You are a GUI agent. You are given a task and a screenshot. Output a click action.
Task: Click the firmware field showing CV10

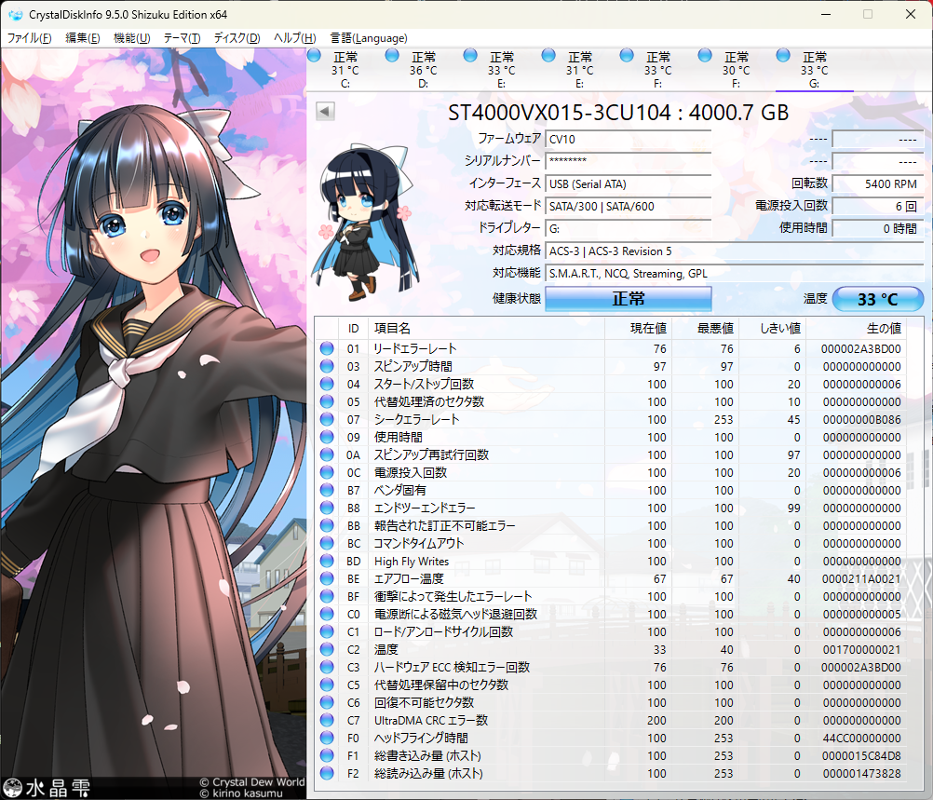(629, 140)
